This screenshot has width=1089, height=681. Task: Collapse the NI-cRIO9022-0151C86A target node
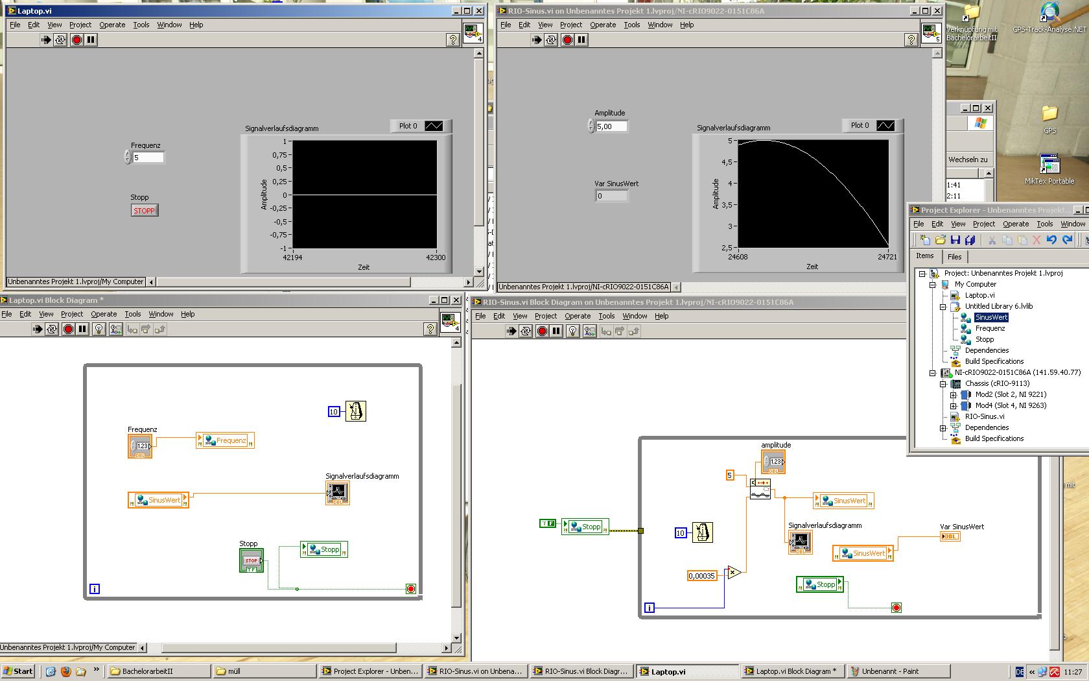point(933,373)
